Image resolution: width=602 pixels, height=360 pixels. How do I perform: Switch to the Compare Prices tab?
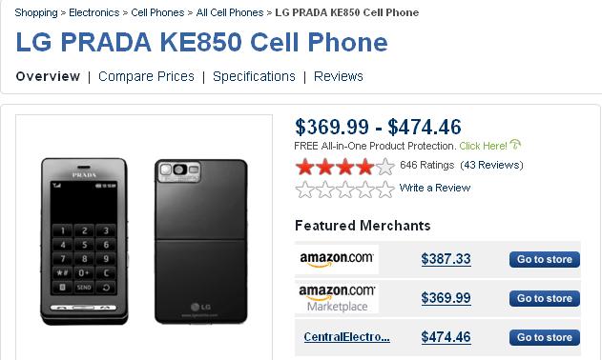click(146, 76)
